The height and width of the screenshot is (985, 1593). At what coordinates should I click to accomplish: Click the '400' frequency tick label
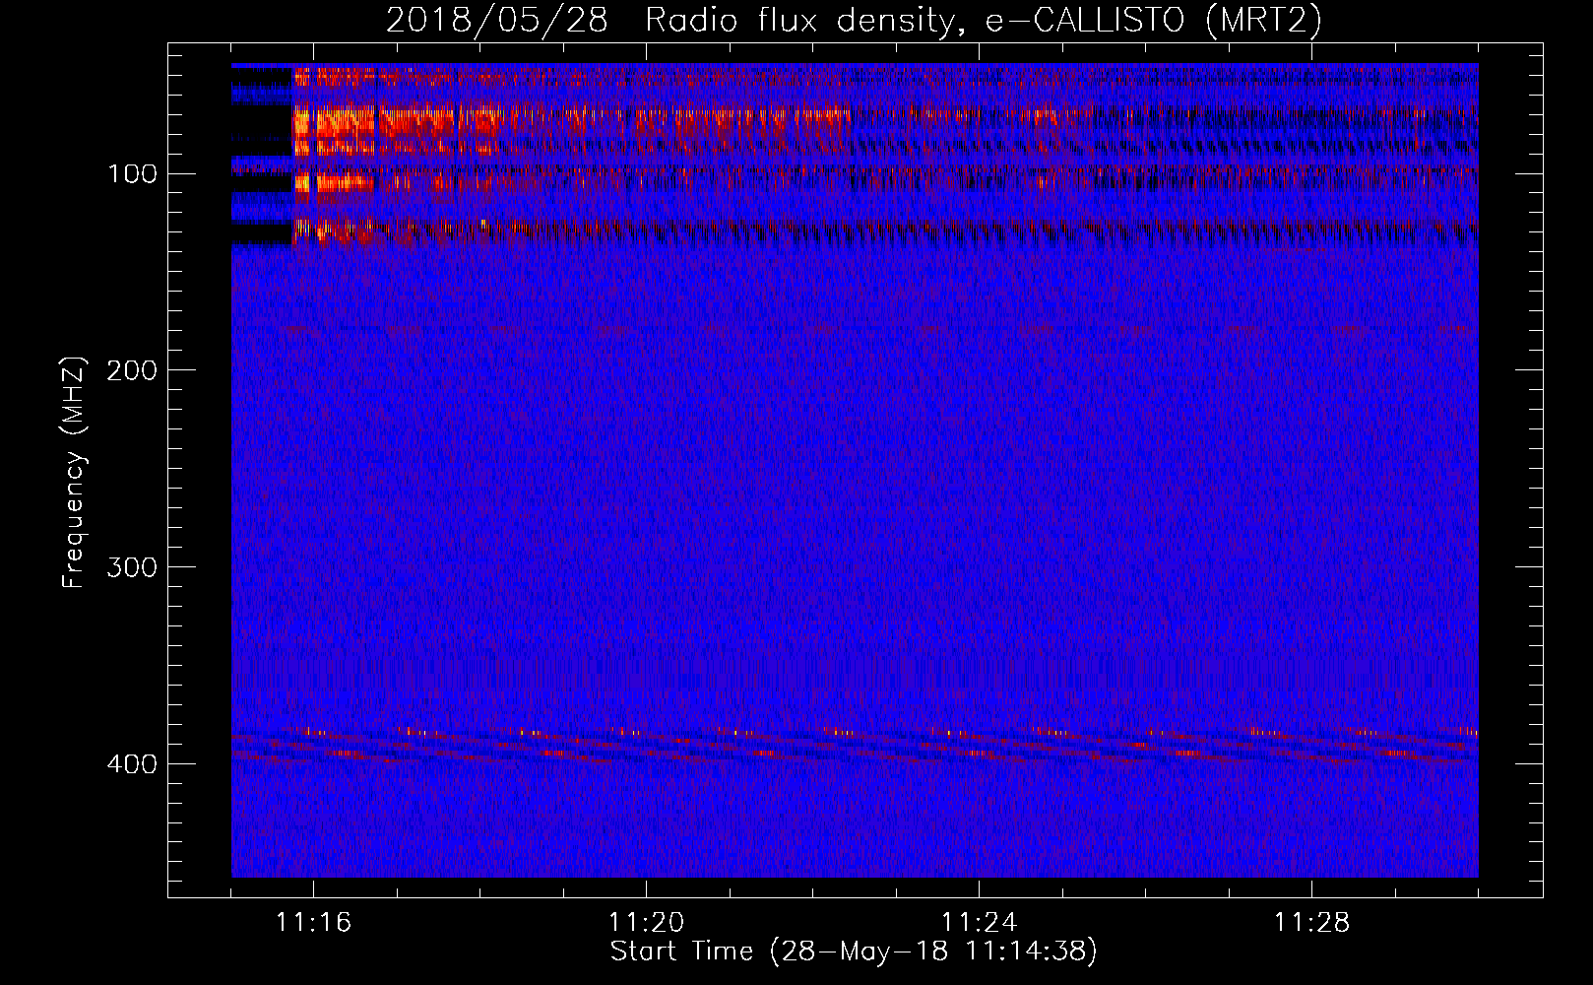coord(132,764)
